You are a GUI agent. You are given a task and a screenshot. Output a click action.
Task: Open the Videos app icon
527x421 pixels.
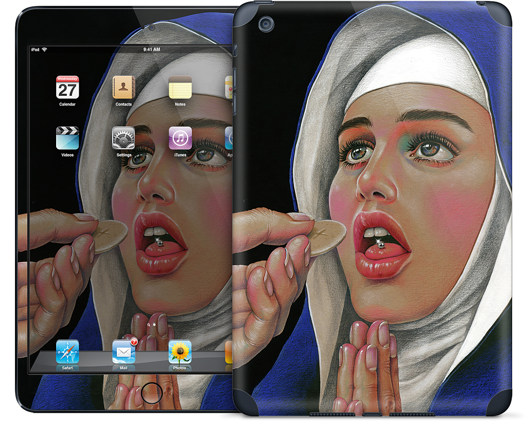tap(67, 138)
